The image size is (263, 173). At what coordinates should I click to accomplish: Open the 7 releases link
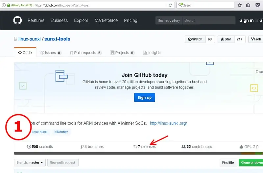145,147
